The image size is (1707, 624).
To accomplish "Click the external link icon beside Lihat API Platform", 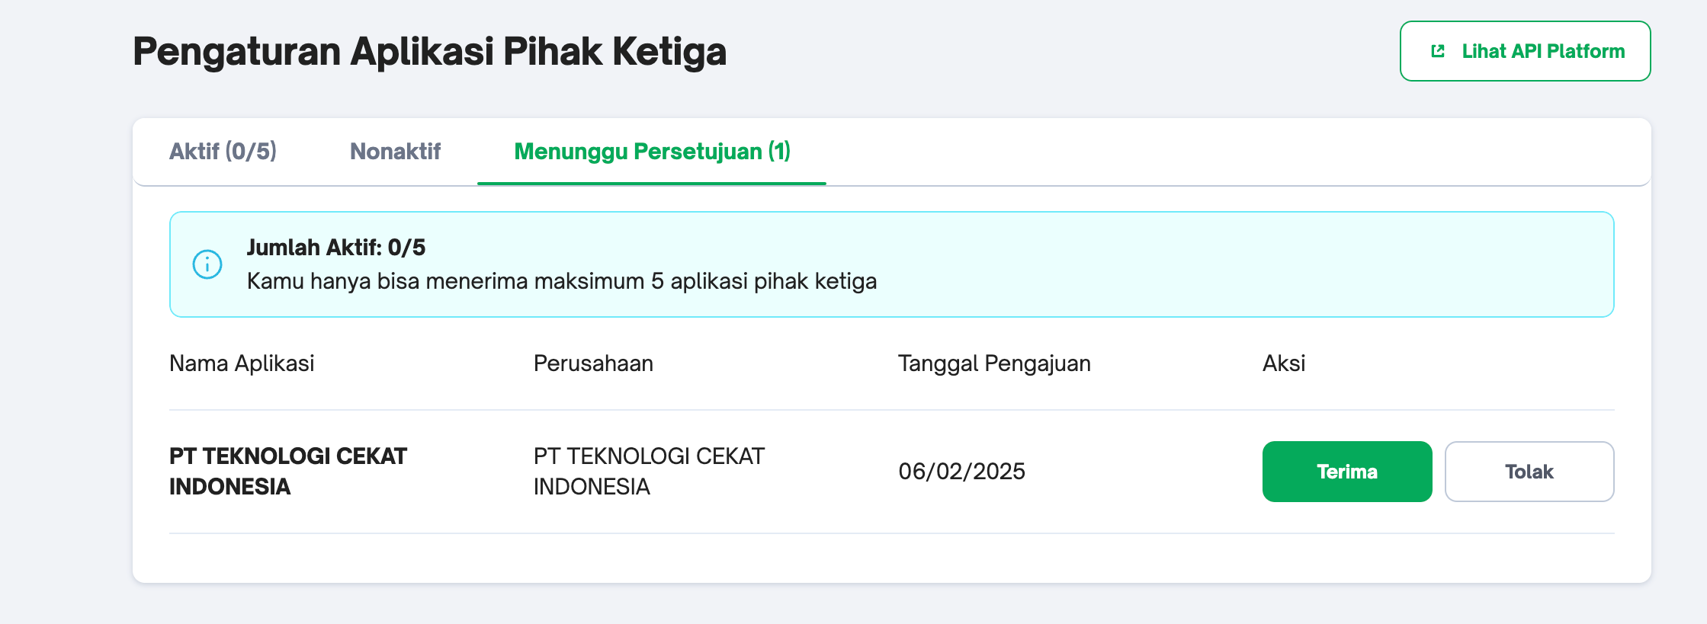I will tap(1438, 51).
